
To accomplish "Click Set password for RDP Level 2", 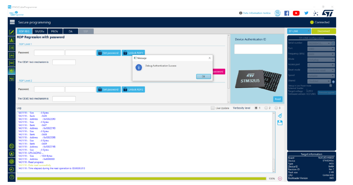I will (x=109, y=90).
